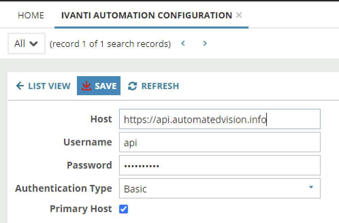Select the Ivanti Automation Configuration tab
Image resolution: width=339 pixels, height=223 pixels.
(147, 15)
